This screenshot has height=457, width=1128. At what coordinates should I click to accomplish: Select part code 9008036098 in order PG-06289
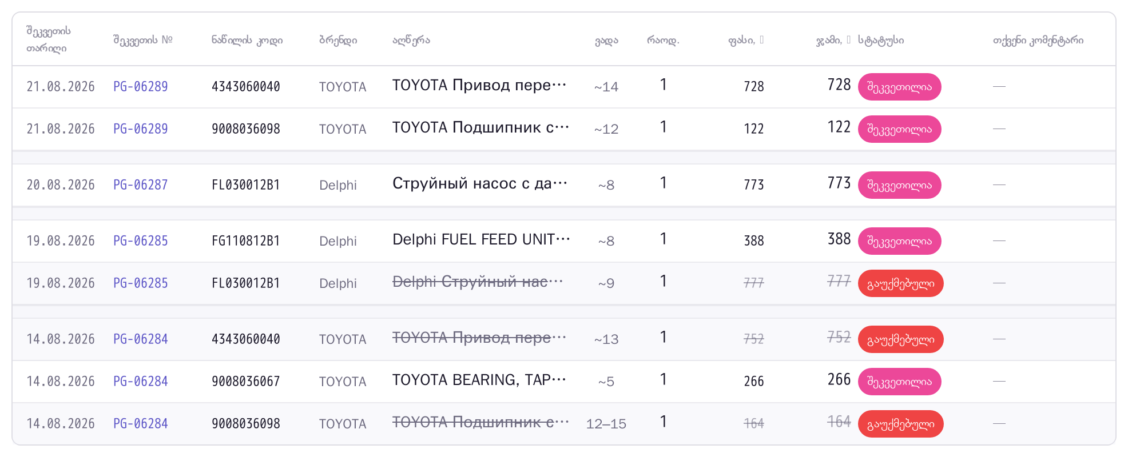tap(245, 129)
